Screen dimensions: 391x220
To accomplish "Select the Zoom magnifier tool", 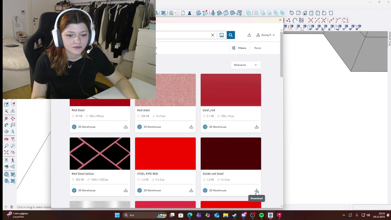I will (6, 146).
